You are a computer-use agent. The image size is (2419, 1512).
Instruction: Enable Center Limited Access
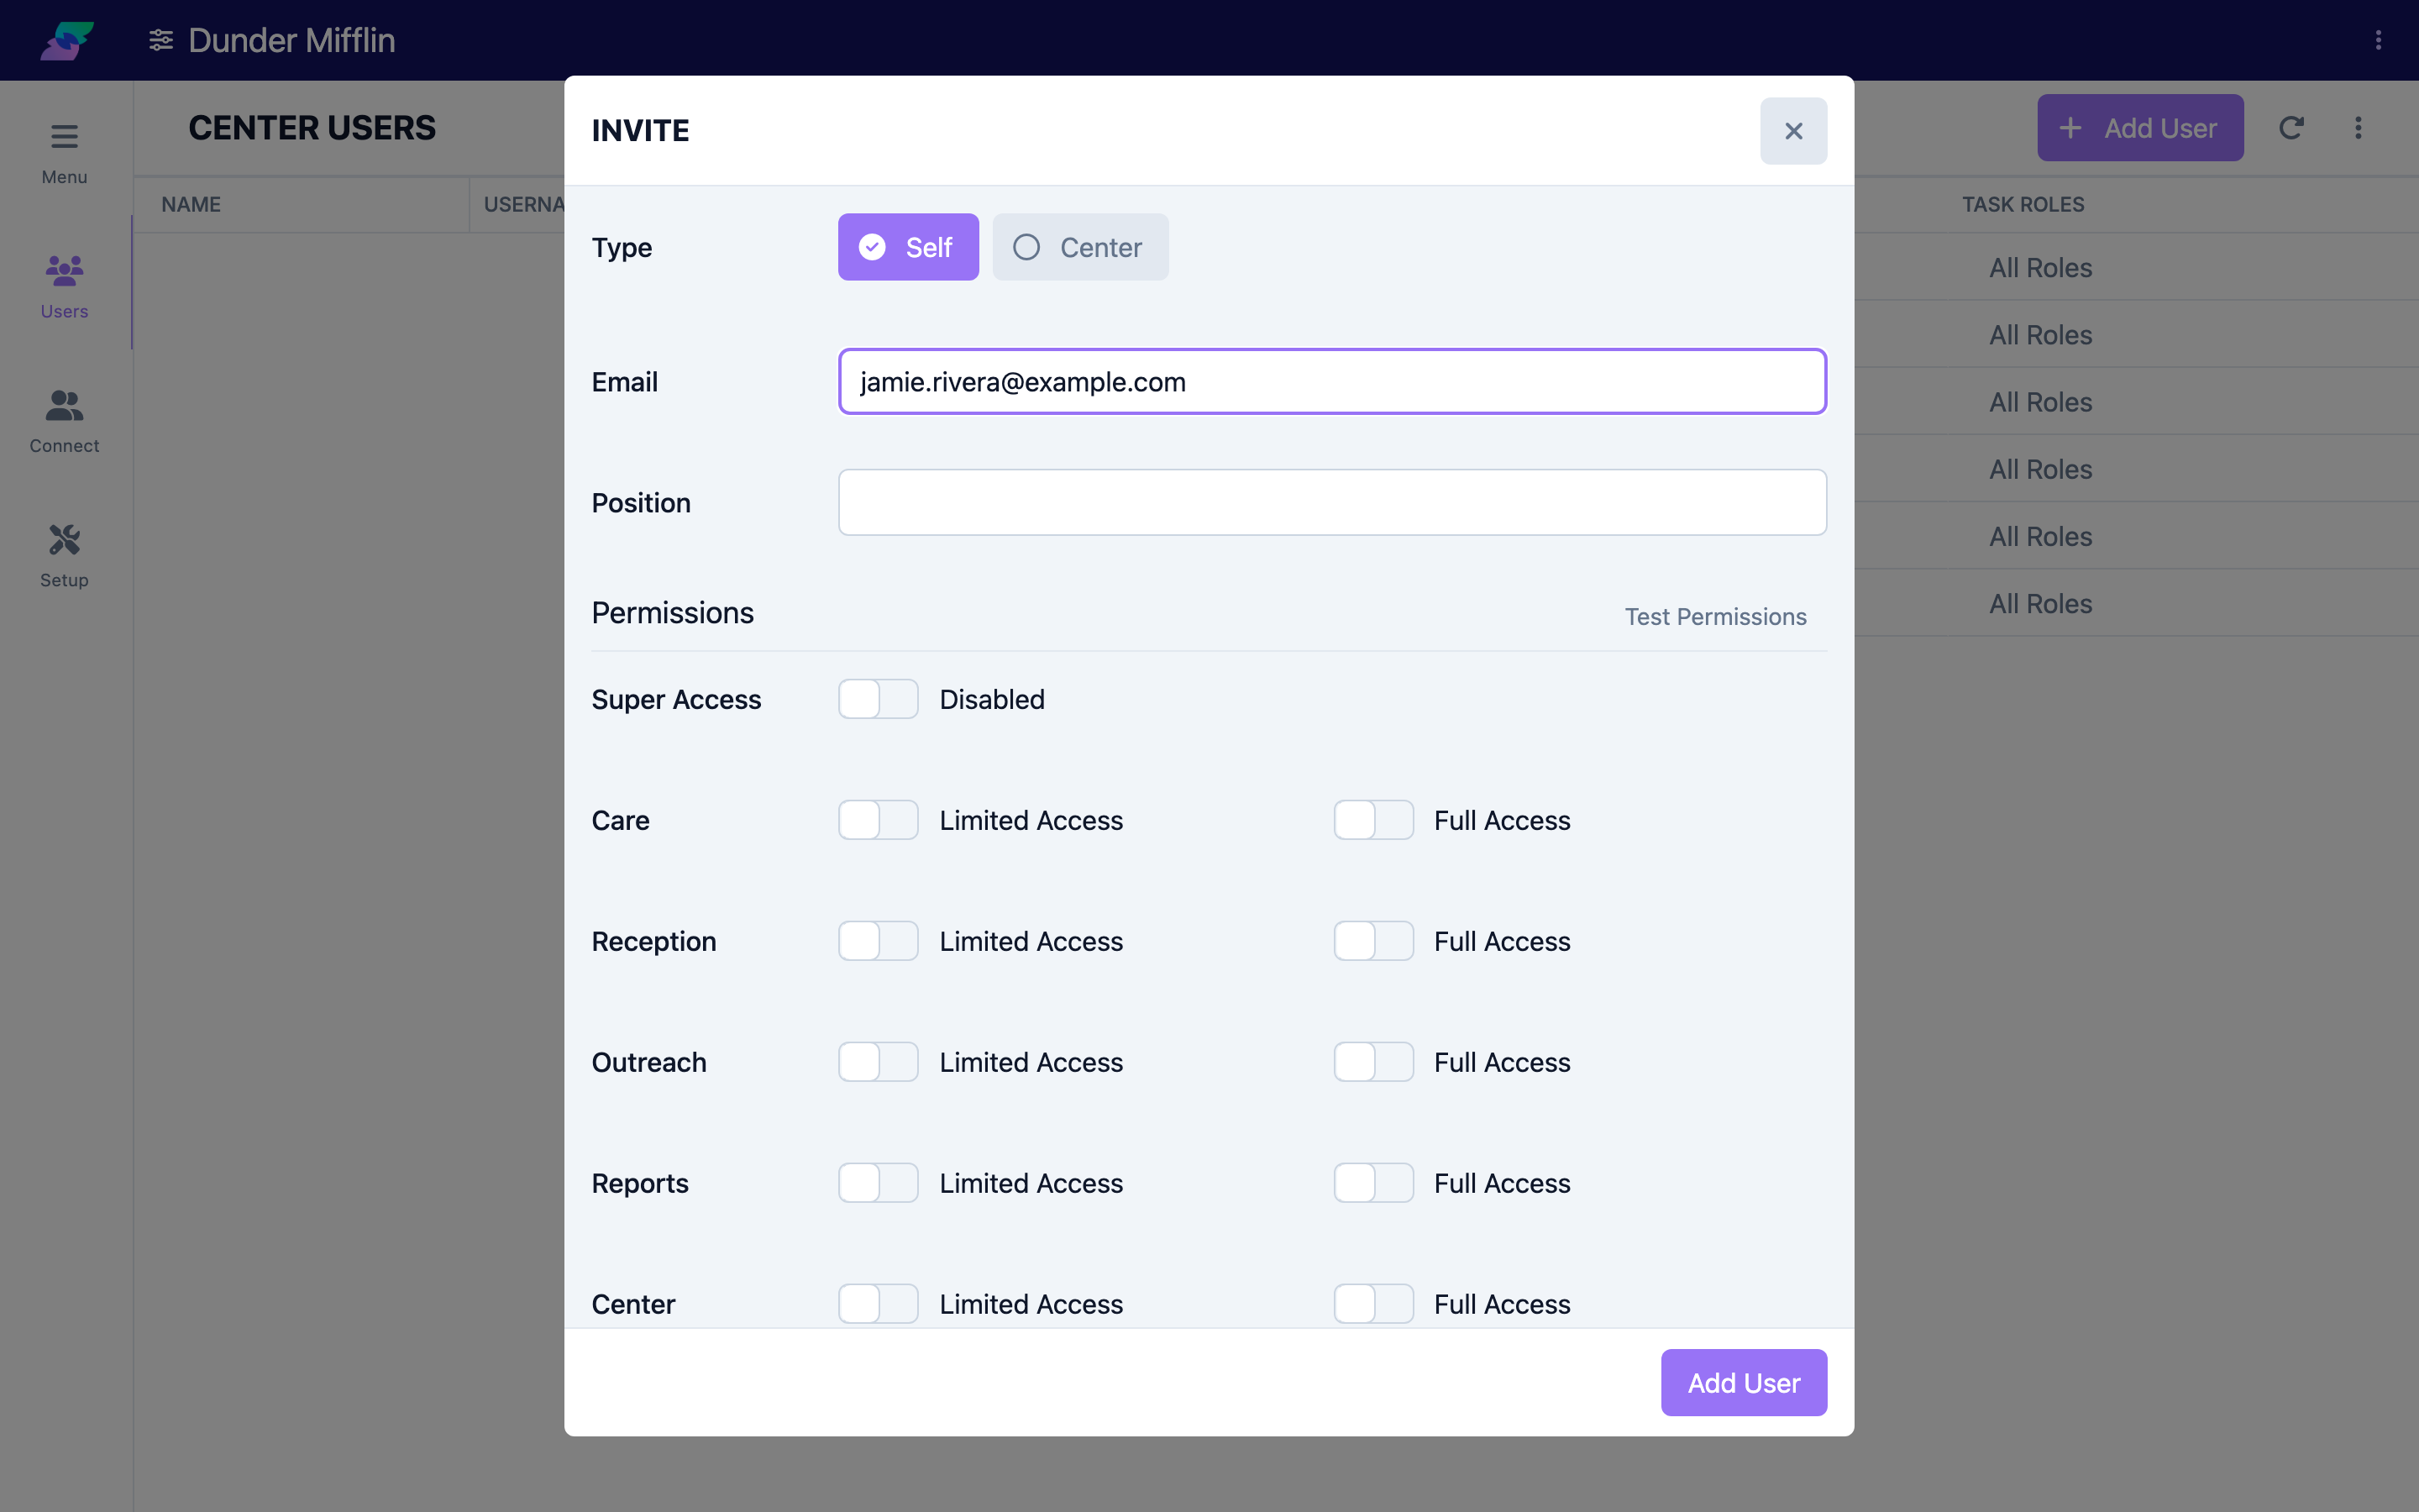(878, 1304)
